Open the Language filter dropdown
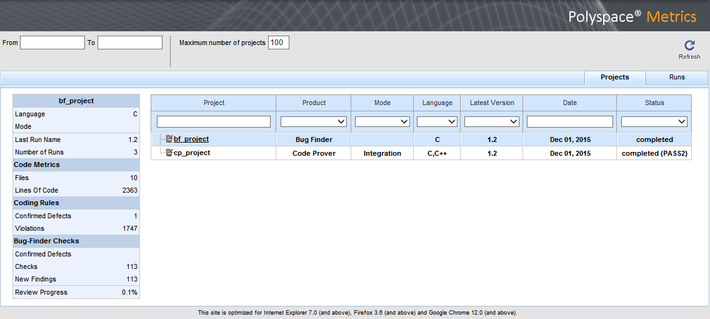The height and width of the screenshot is (319, 710). [x=437, y=121]
